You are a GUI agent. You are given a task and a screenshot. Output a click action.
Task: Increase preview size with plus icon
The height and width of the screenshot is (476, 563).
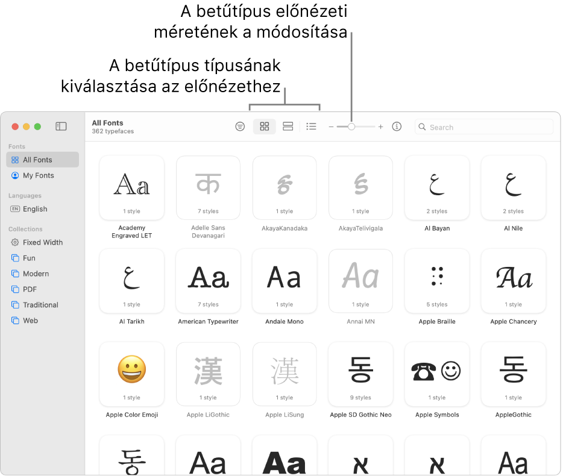380,127
